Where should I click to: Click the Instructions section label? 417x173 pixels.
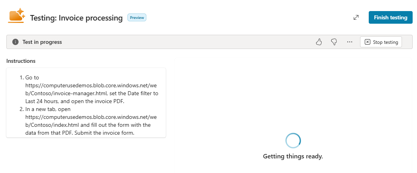point(21,61)
